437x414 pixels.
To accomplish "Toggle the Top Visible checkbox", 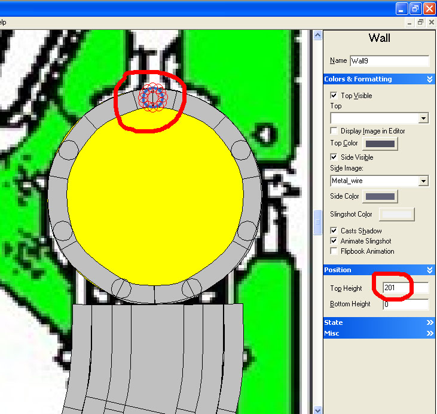I will tap(334, 96).
